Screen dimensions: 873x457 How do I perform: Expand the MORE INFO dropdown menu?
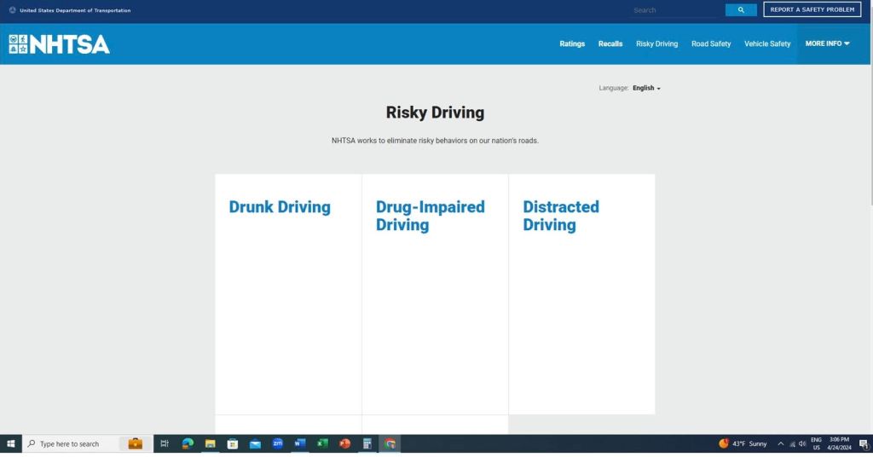827,43
